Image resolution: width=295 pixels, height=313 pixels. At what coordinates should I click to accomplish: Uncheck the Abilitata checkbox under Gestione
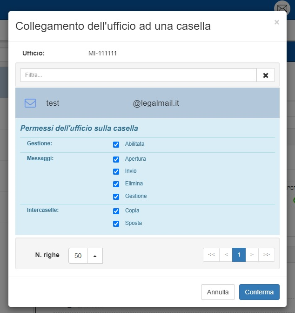coord(116,144)
